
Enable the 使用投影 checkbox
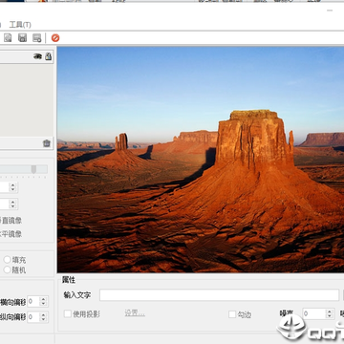click(x=68, y=314)
